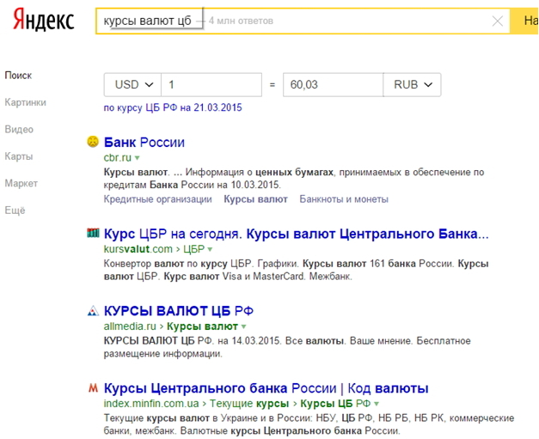The width and height of the screenshot is (539, 439).
Task: Click the minfin red M favicon
Action: pos(93,388)
